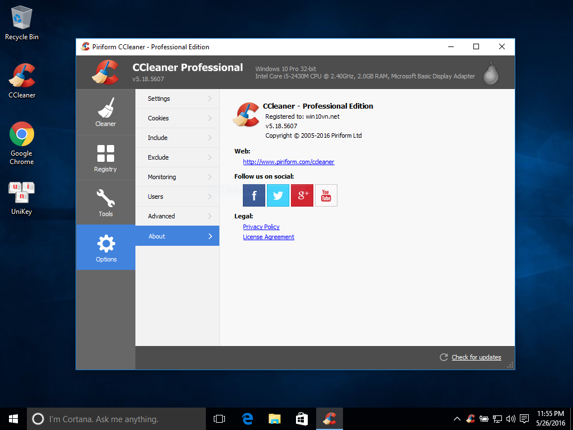This screenshot has width=573, height=430.
Task: Open CCleaner Facebook page icon
Action: pos(254,195)
